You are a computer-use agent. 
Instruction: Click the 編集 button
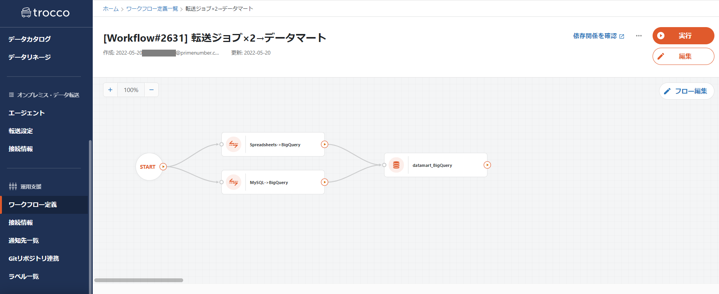[x=683, y=56]
